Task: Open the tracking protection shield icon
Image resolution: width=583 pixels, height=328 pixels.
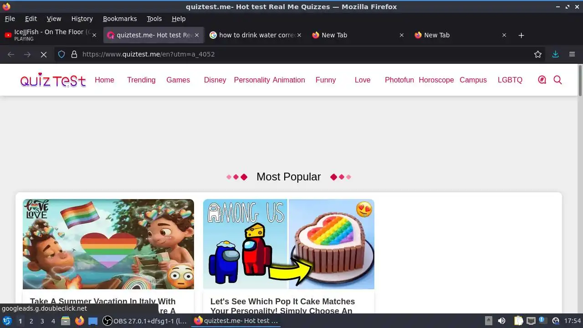Action: click(x=61, y=54)
